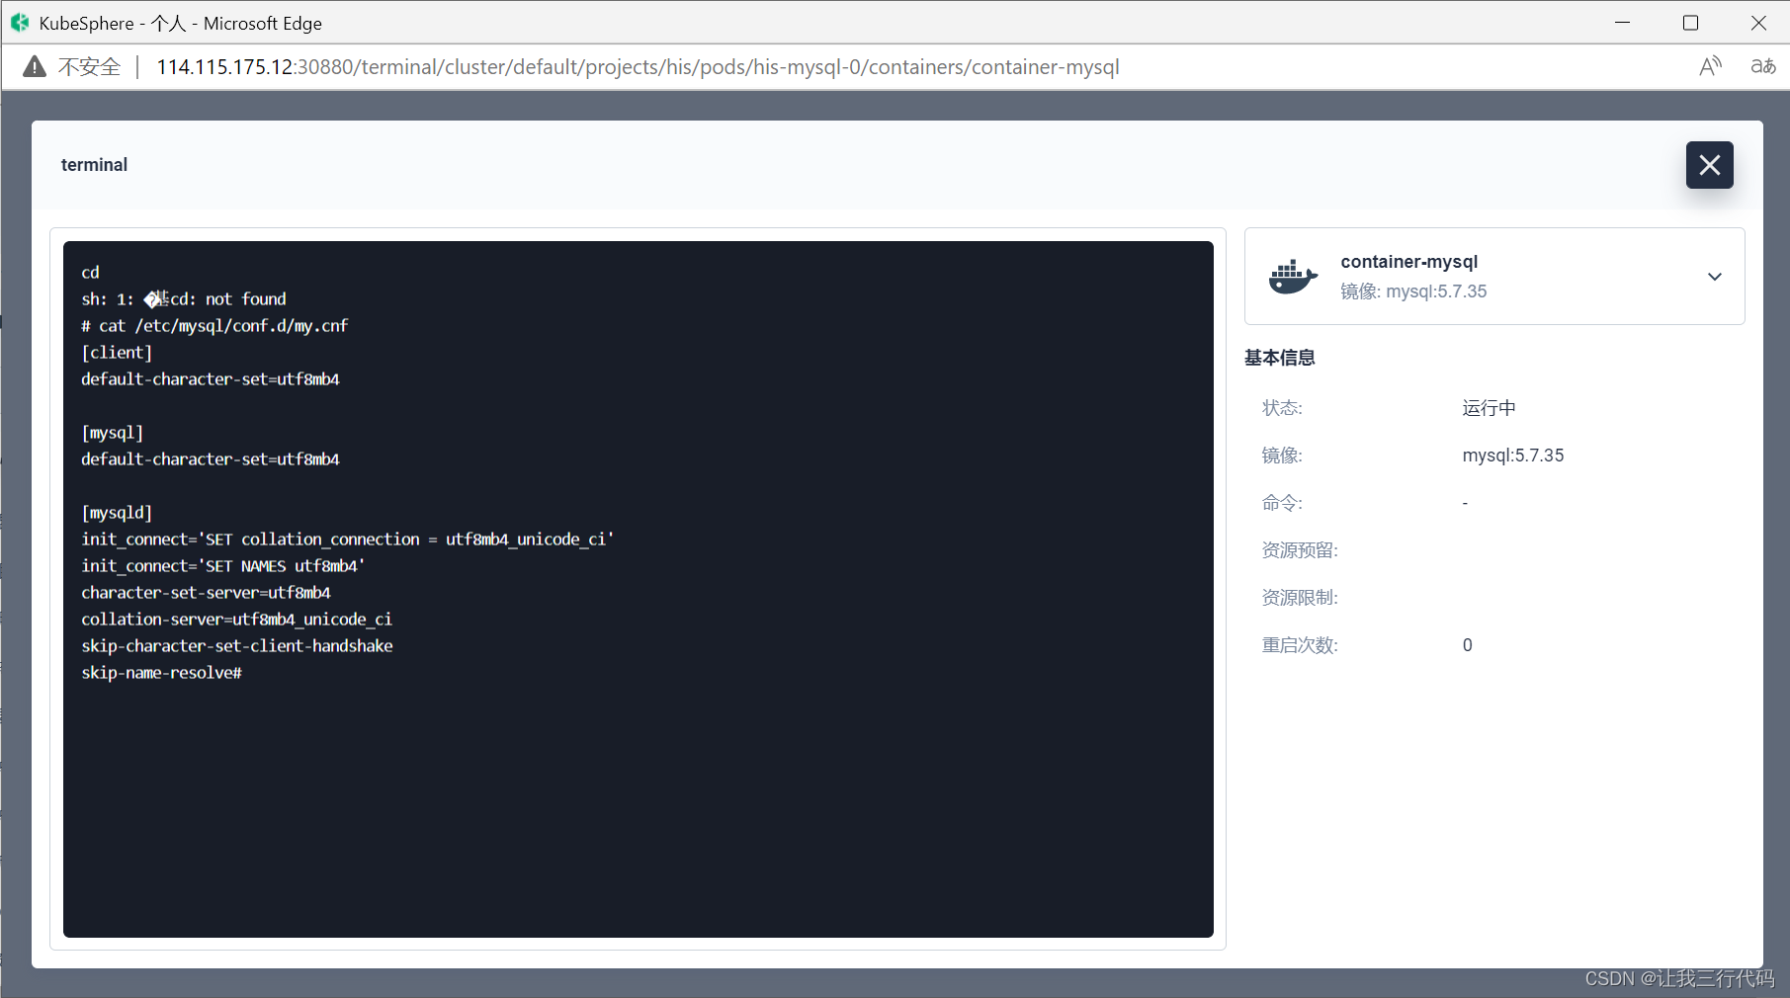The height and width of the screenshot is (998, 1790).
Task: Click the 'terminal' panel title
Action: tap(94, 165)
